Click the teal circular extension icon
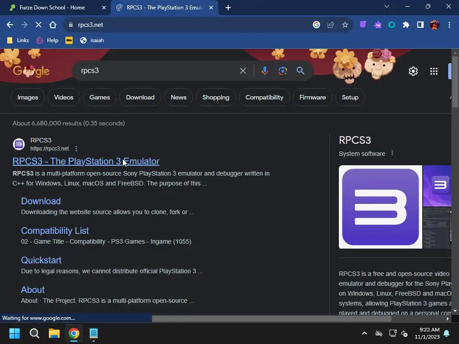Viewport: 459px width, 344px height. pyautogui.click(x=392, y=25)
